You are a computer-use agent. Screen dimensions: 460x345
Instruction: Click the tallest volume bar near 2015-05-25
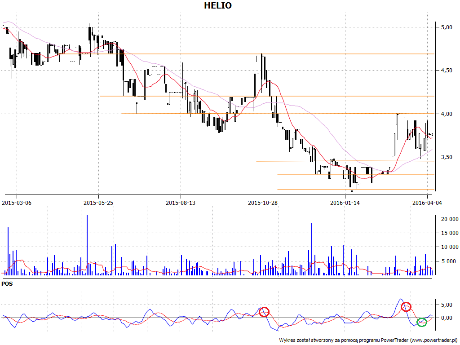[87, 245]
